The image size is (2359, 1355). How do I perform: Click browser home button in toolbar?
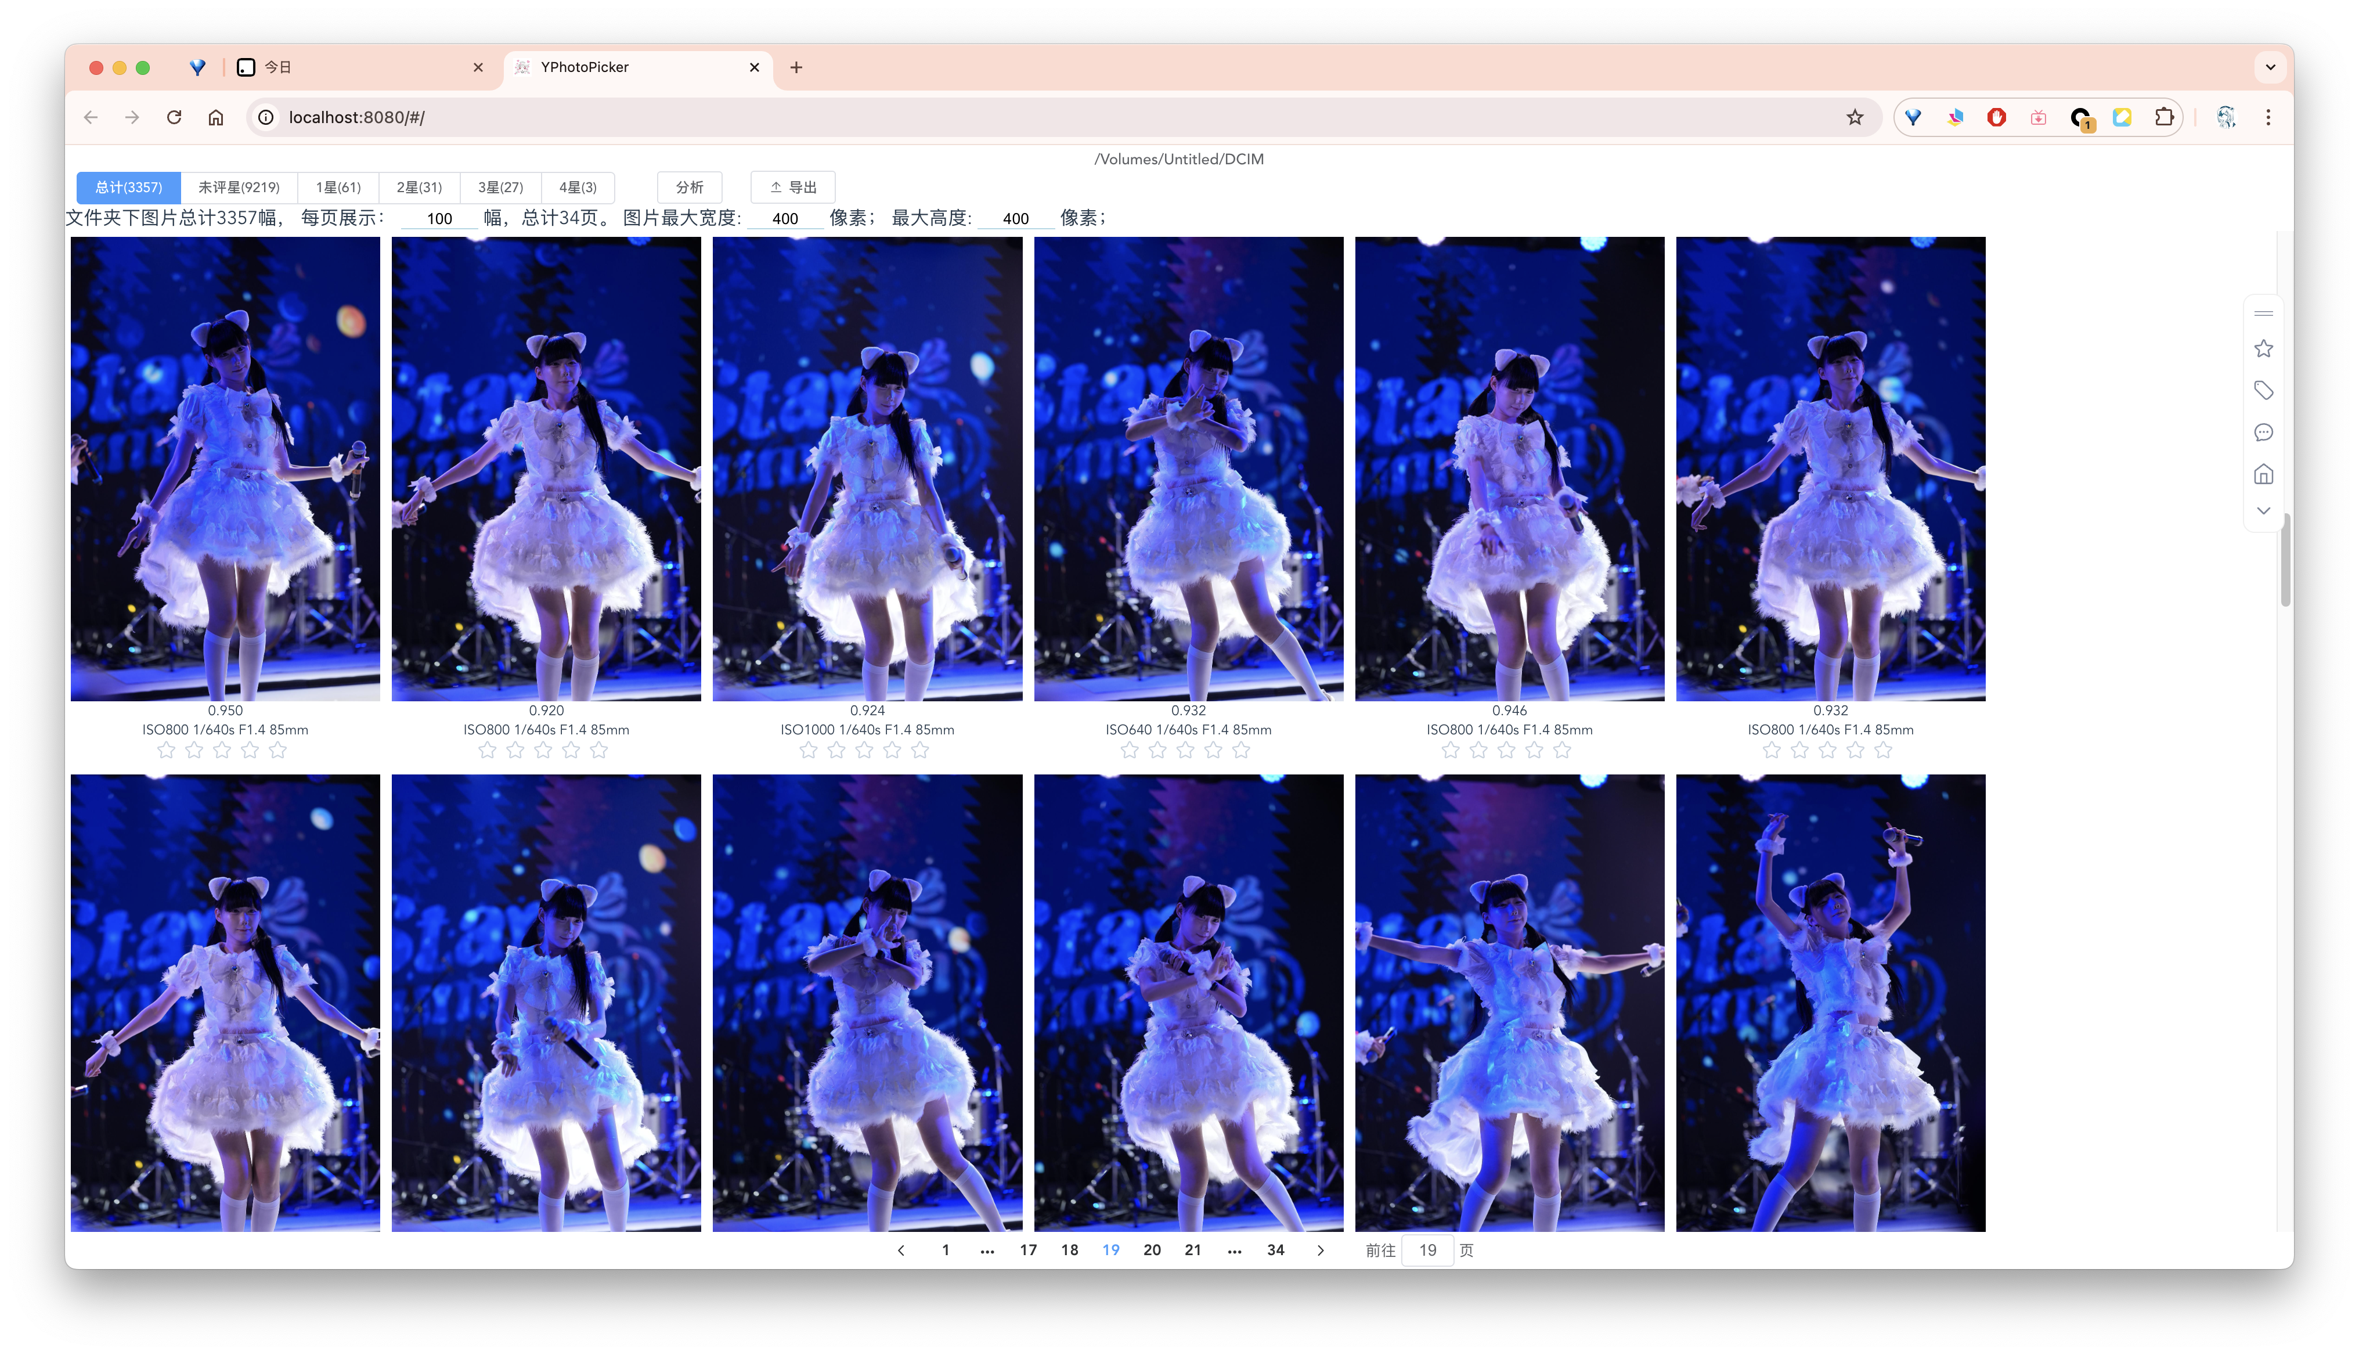216,117
